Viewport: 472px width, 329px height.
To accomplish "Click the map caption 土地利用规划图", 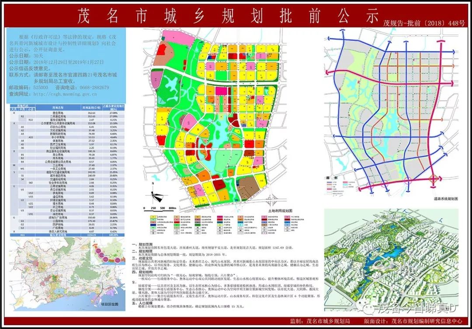I will (x=281, y=211).
